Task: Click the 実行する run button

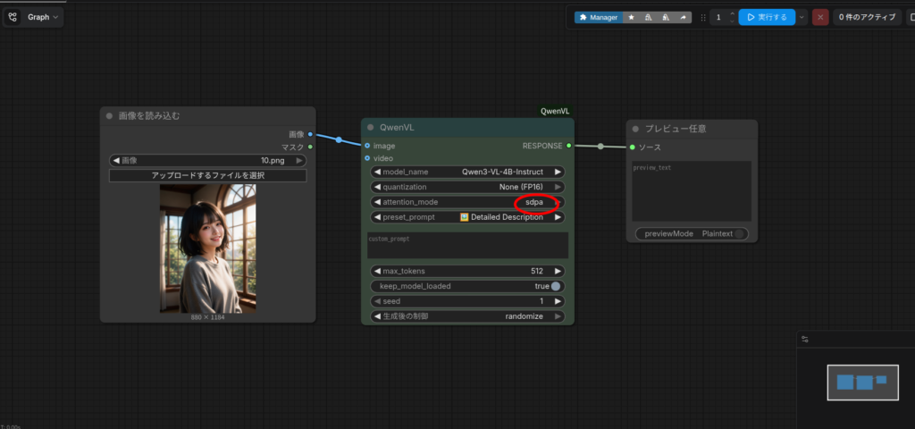Action: coord(767,17)
